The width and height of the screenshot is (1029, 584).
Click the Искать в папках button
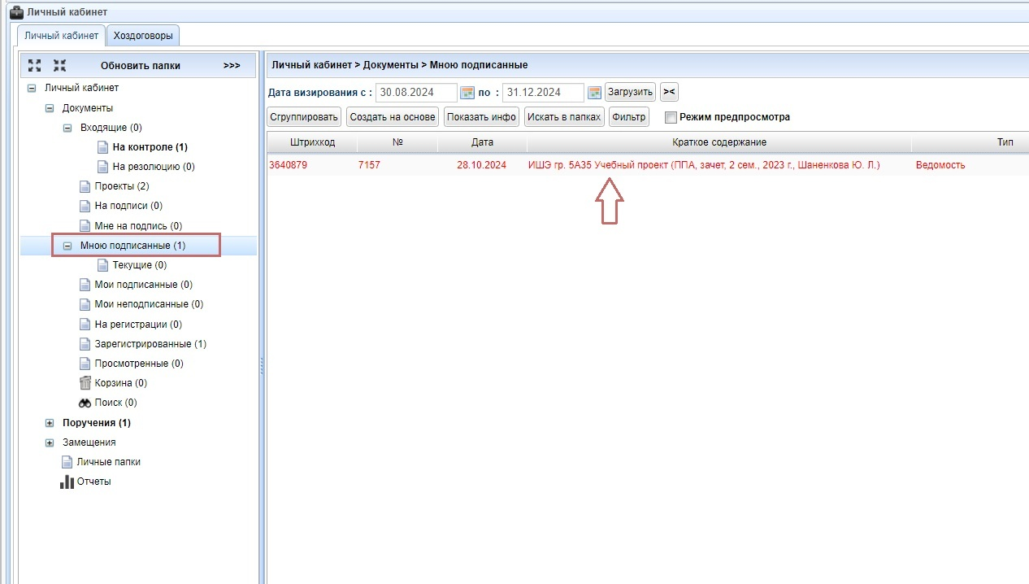(565, 117)
